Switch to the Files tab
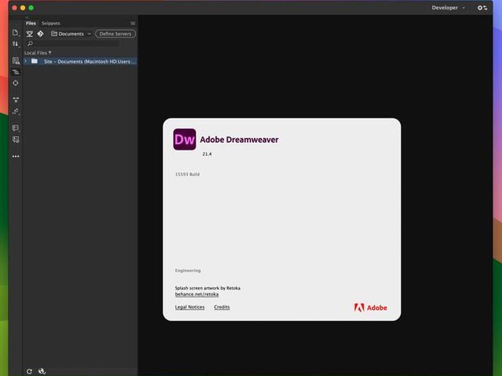502x376 pixels. point(31,23)
